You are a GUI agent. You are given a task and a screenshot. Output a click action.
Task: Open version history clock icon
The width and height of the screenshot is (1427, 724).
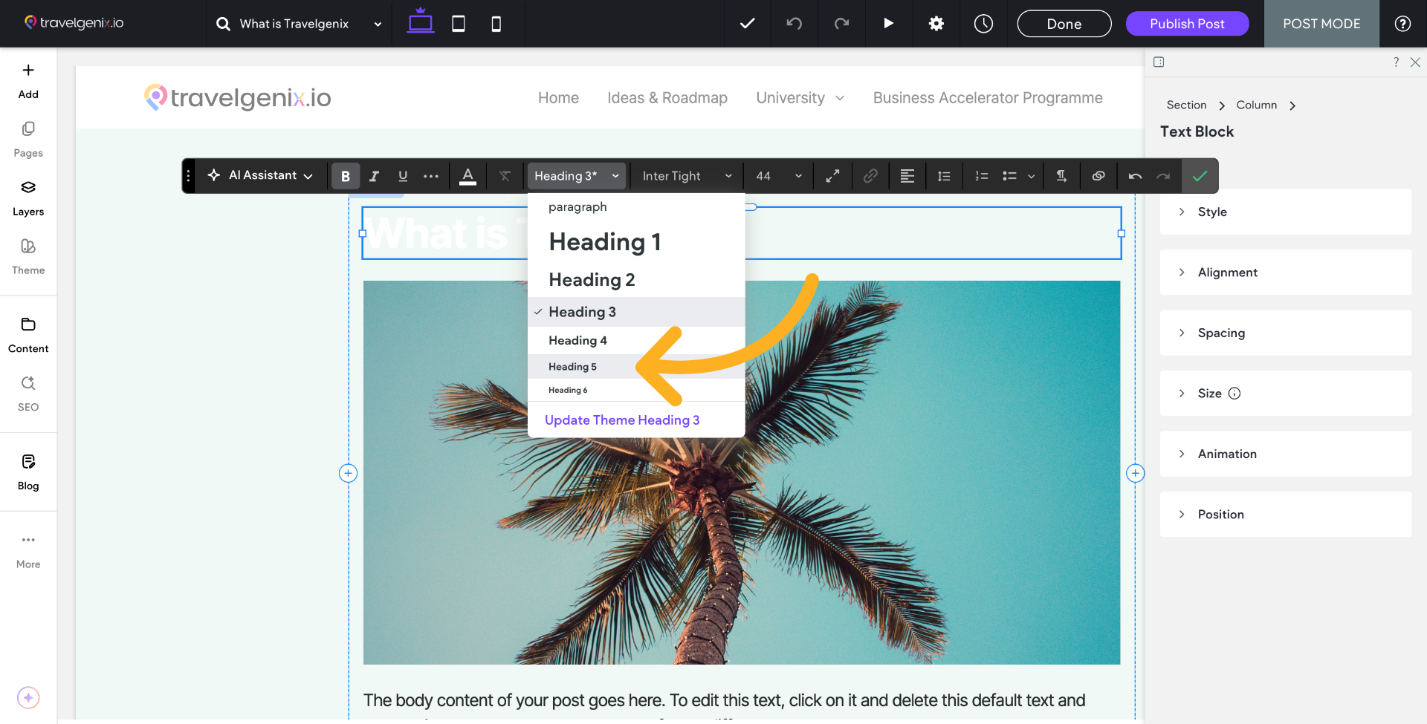coord(983,24)
